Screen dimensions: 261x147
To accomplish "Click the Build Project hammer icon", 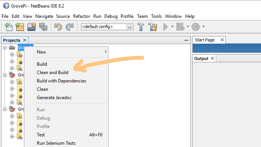I will (141, 27).
